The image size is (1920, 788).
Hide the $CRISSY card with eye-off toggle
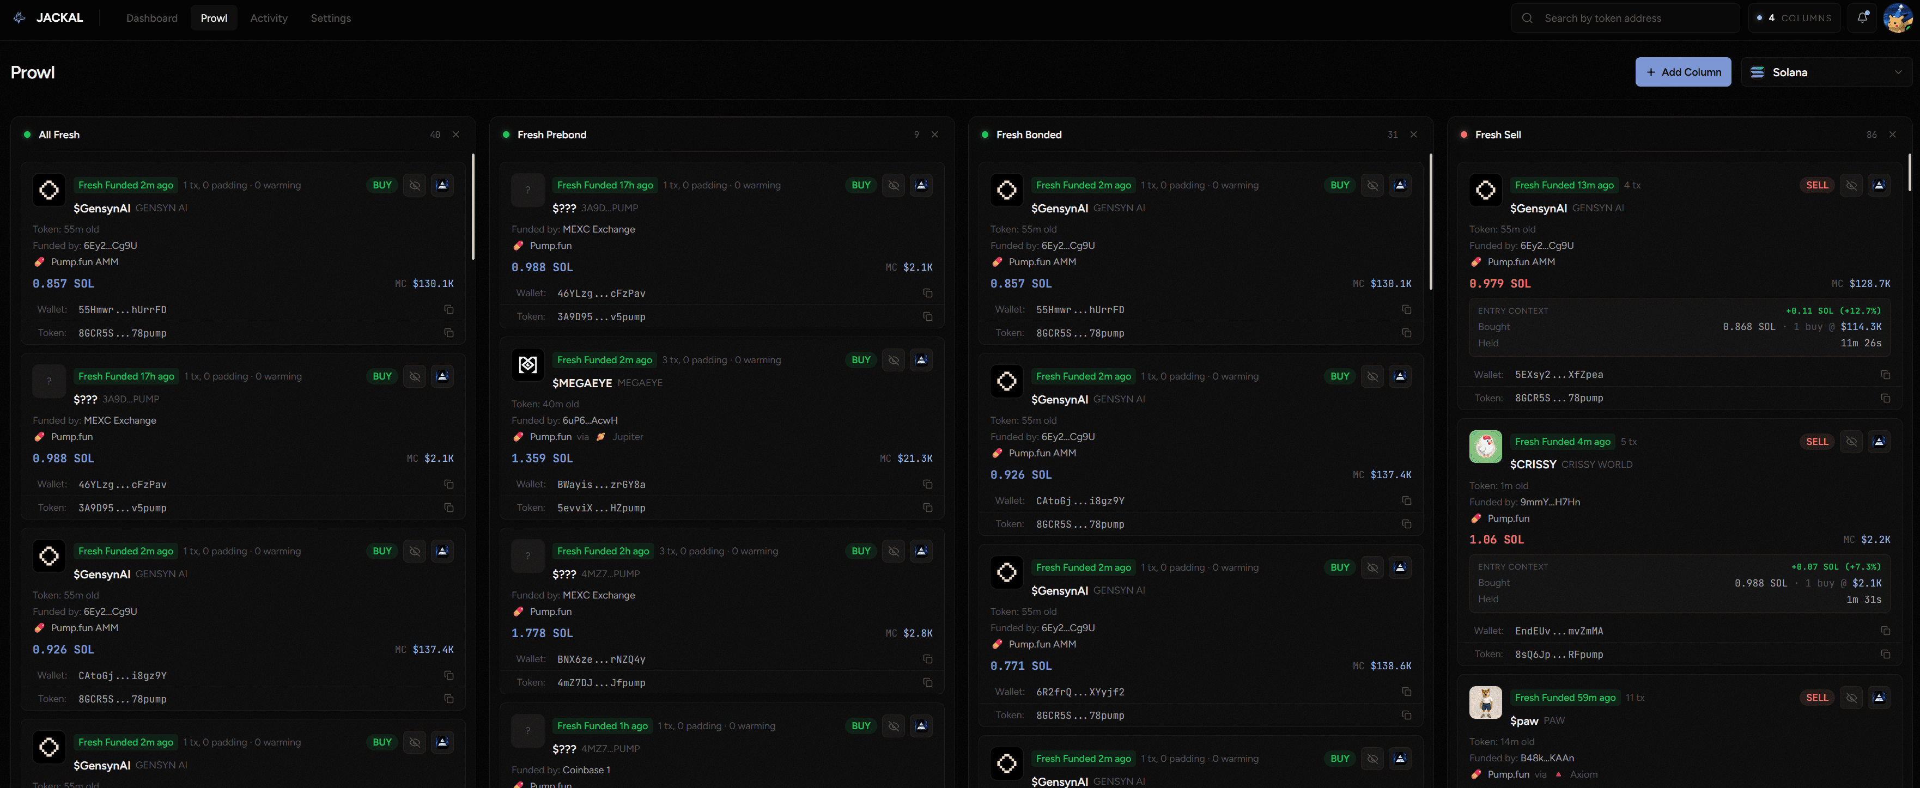pyautogui.click(x=1851, y=442)
